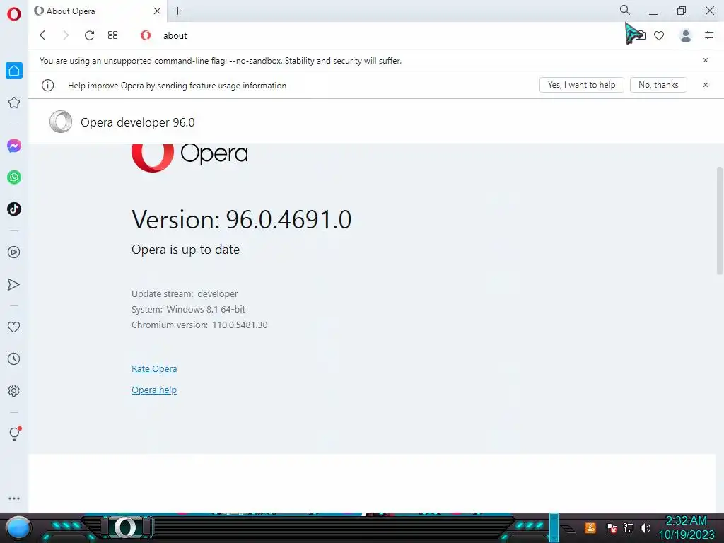Go forward to next page

click(66, 35)
